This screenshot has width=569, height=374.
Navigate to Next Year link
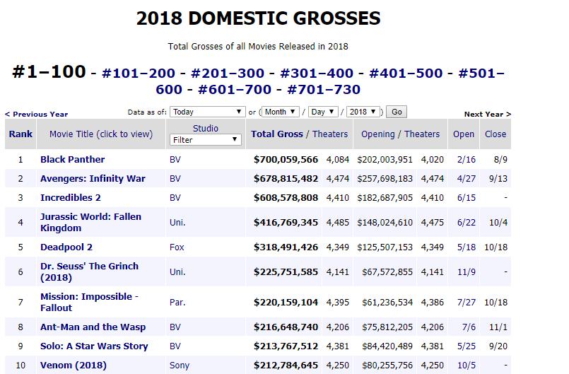click(487, 114)
